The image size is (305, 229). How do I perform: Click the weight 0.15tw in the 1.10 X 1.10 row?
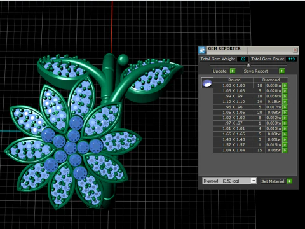pos(274,102)
